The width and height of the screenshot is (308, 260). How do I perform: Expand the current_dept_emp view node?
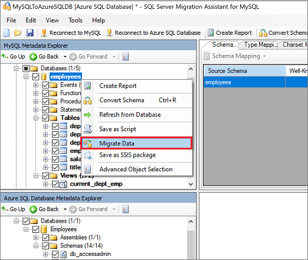[45, 184]
